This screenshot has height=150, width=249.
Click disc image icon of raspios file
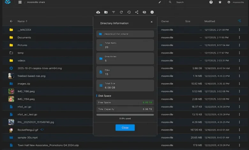(x=11, y=68)
